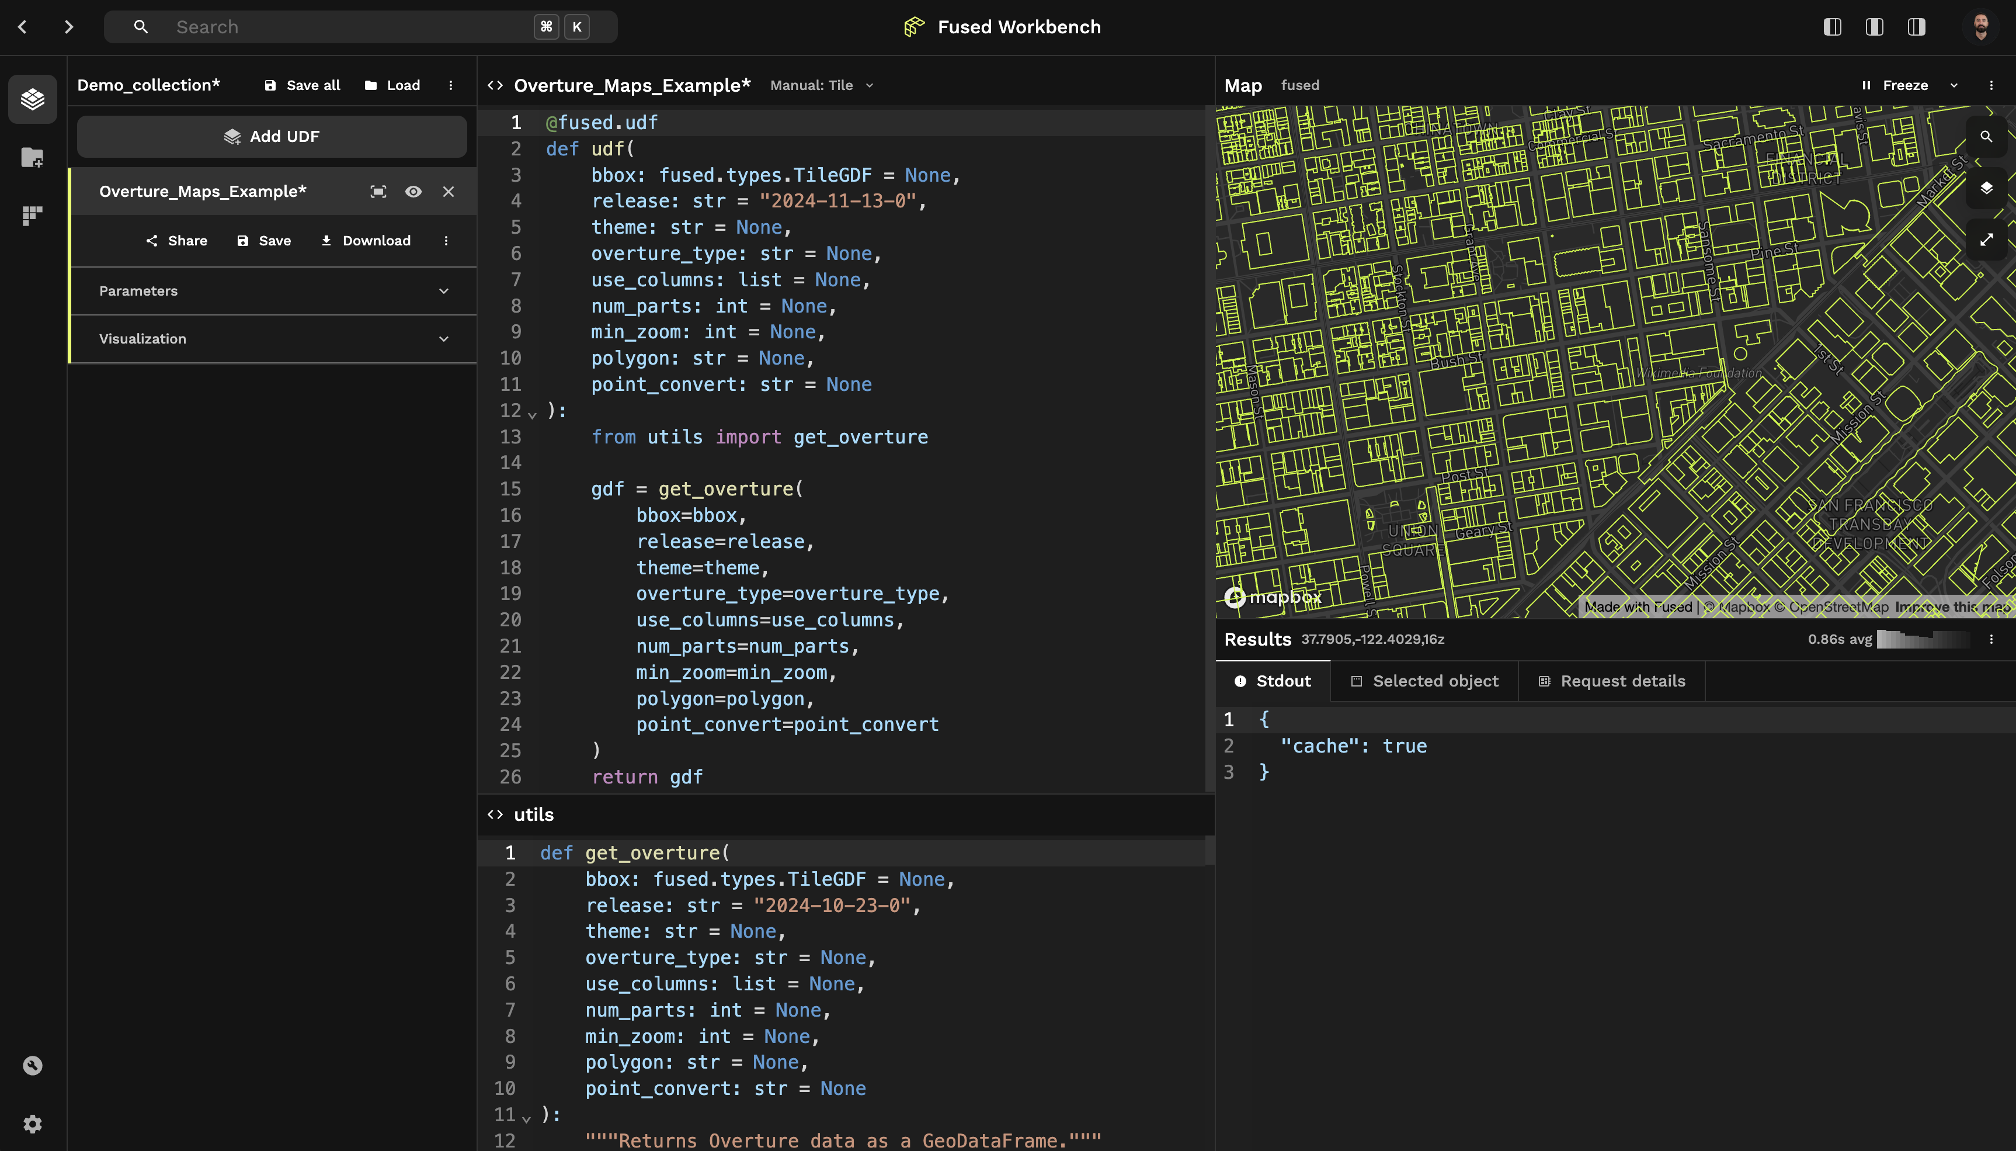Switch to the Request details tab

1611,681
